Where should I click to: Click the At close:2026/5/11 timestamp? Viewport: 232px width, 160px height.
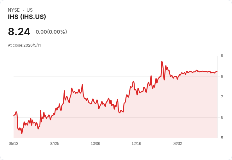(x=24, y=45)
